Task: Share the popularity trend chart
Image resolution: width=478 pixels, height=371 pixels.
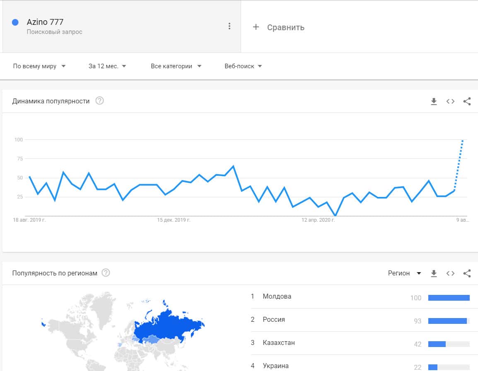Action: (x=467, y=101)
